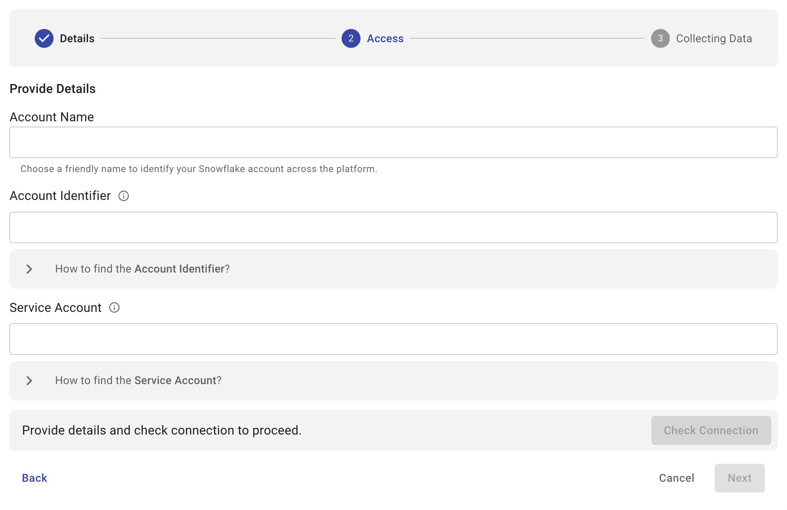The image size is (787, 510).
Task: Open "How to find the Service Account?" section
Action: [138, 381]
